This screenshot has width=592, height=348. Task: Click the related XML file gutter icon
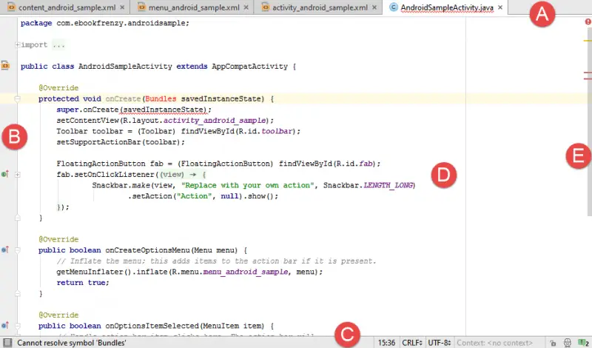tap(5, 66)
